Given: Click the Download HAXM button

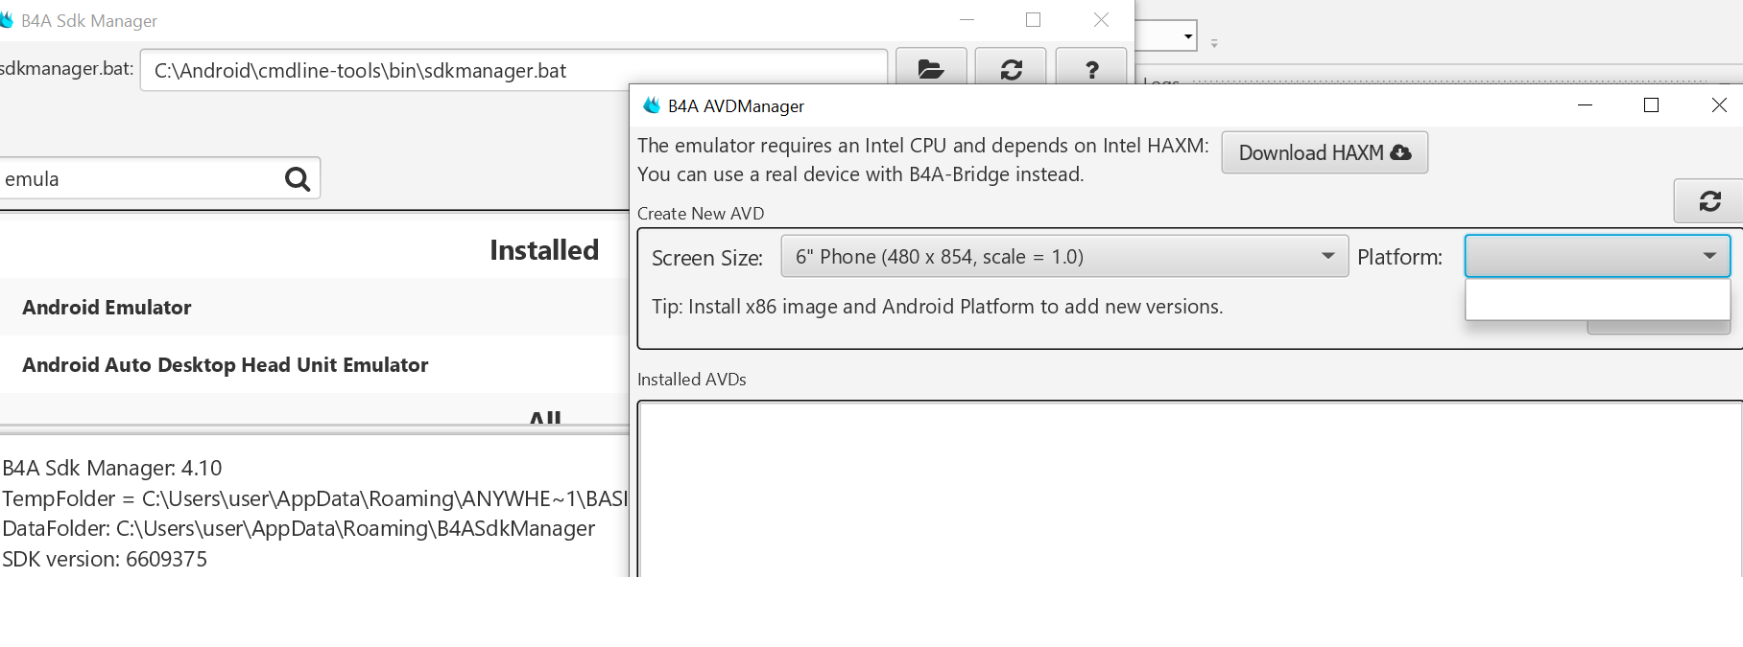Looking at the screenshot, I should click(x=1325, y=152).
